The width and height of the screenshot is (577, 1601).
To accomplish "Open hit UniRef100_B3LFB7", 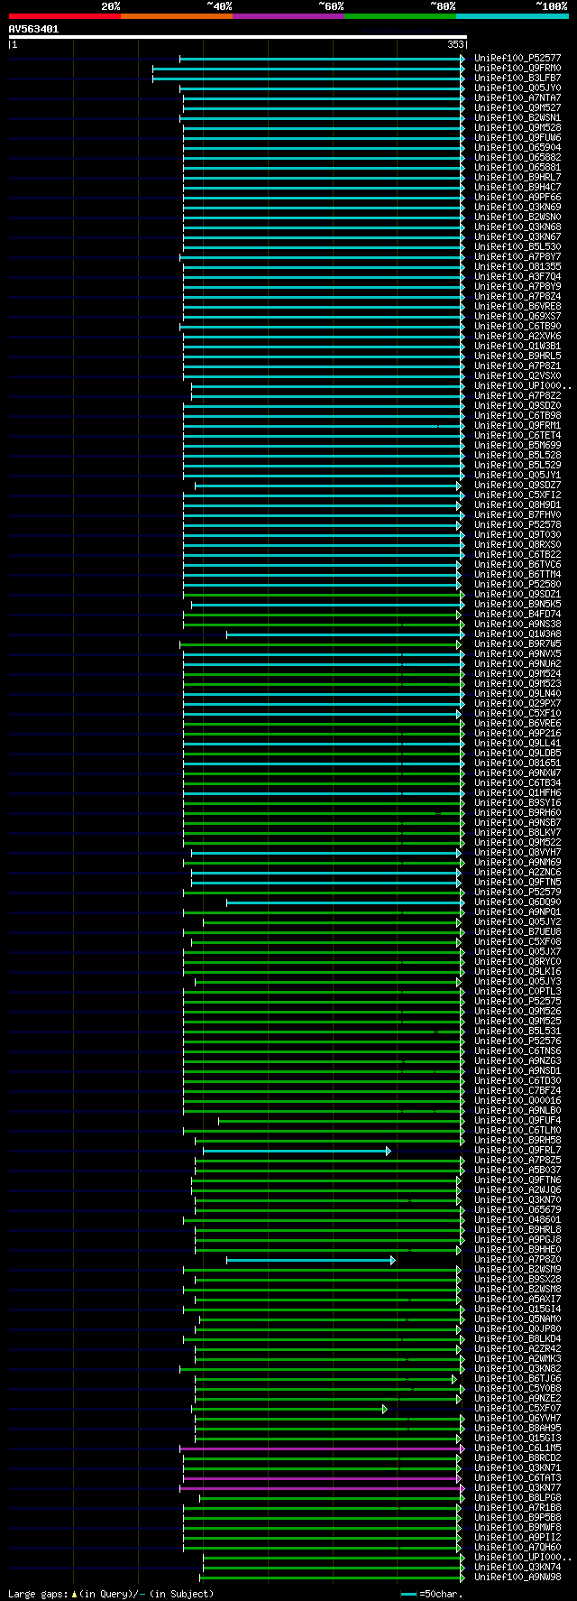I will point(517,79).
